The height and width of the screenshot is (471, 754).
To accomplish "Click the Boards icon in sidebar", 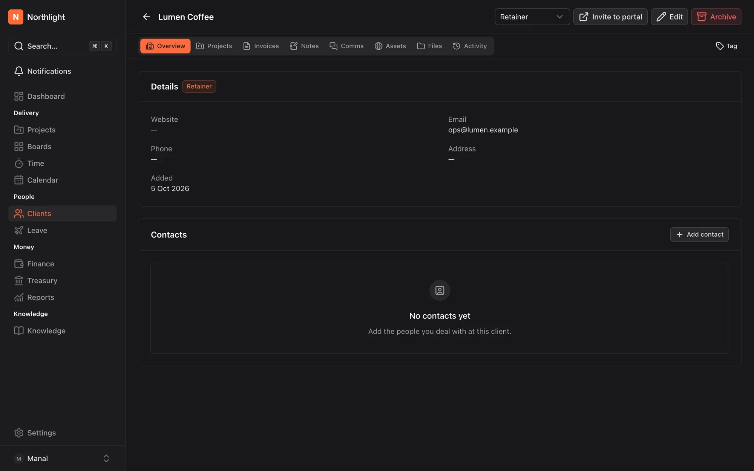I will [x=19, y=147].
